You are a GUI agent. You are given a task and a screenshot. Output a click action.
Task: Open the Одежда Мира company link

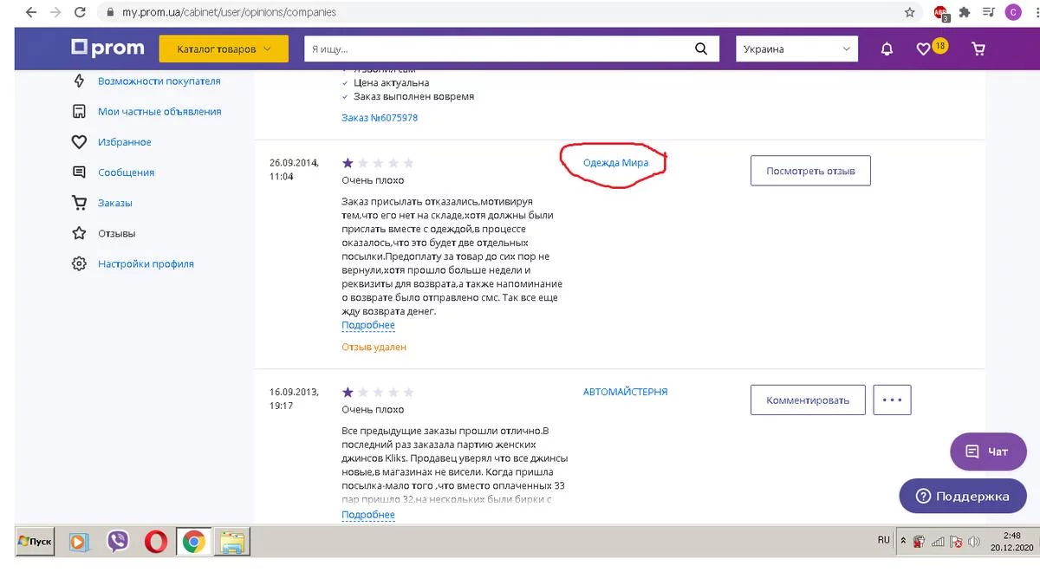pos(615,162)
